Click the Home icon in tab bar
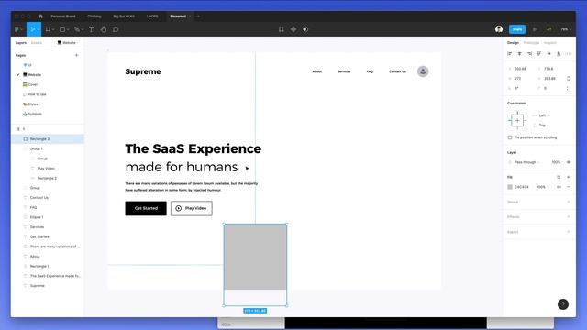Image resolution: width=587 pixels, height=330 pixels. click(40, 16)
